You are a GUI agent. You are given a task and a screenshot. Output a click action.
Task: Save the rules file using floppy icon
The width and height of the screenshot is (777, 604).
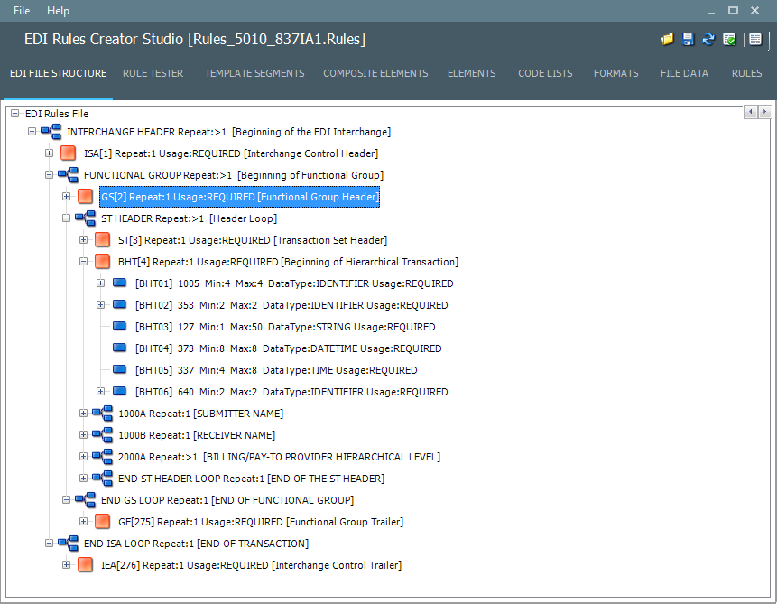[x=688, y=39]
